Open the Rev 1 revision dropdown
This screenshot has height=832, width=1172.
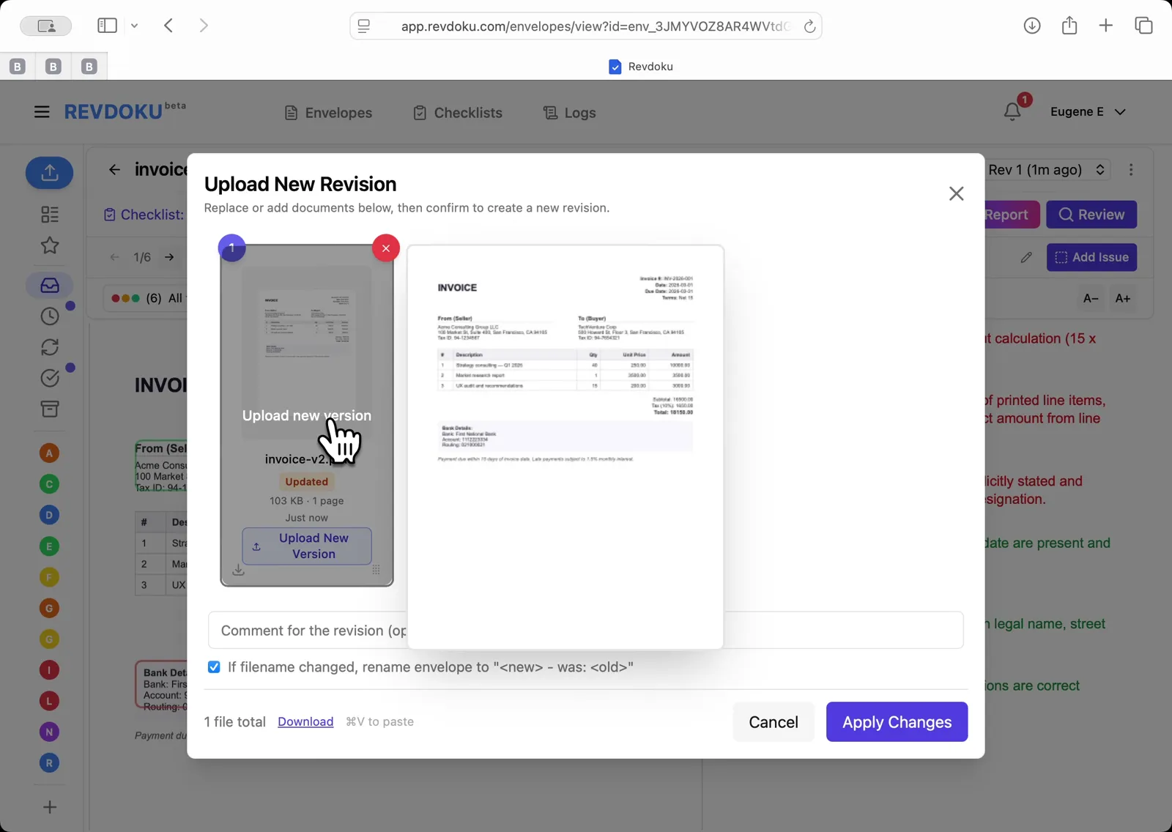tap(1047, 169)
